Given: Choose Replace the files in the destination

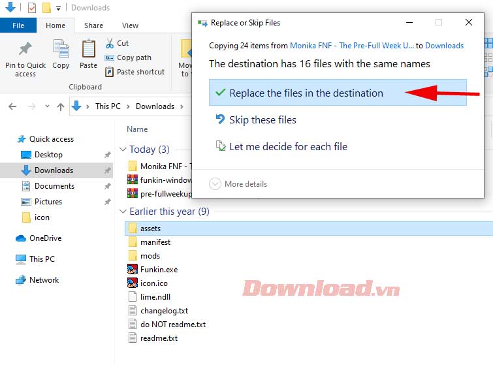Looking at the screenshot, I should [x=306, y=93].
